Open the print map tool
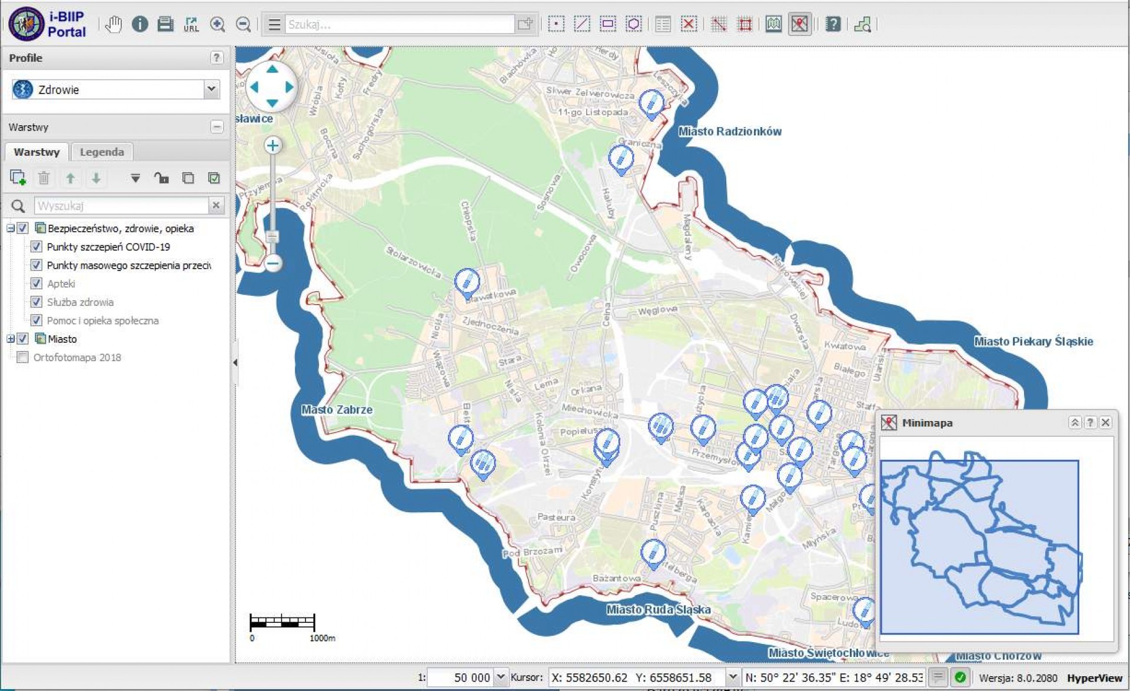Screen dimensions: 1130x691 (165, 25)
